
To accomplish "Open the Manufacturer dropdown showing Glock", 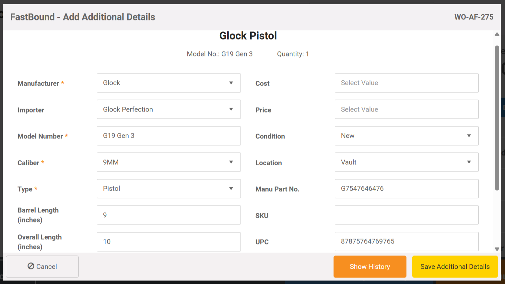I will tap(169, 83).
